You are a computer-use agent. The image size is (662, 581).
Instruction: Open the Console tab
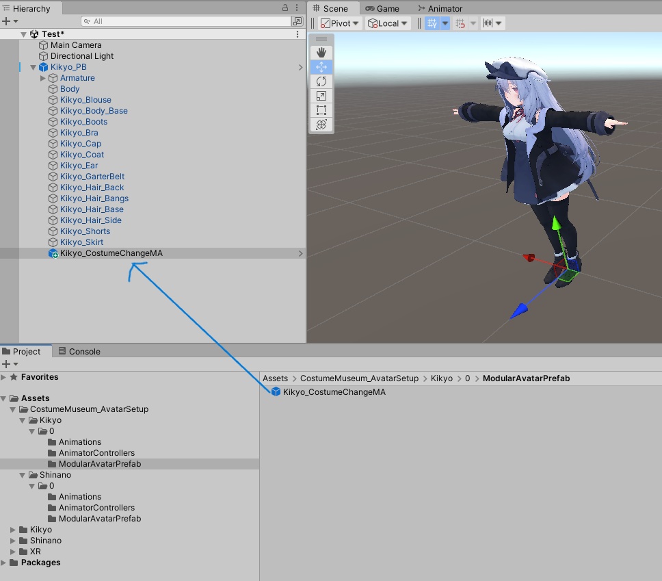[x=79, y=352]
